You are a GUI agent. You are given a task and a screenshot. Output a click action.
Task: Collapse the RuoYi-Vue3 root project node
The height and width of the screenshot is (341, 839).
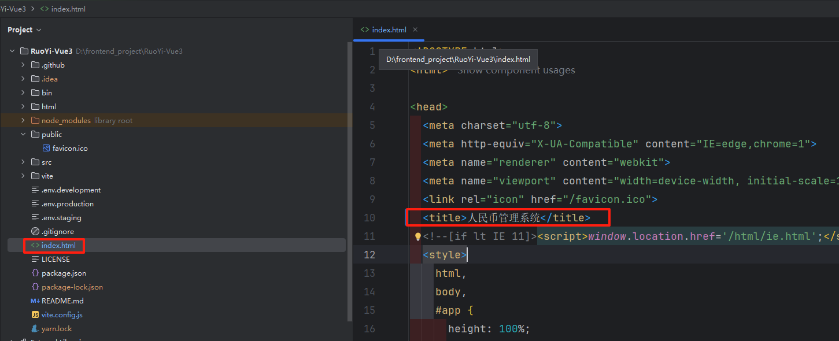(12, 51)
